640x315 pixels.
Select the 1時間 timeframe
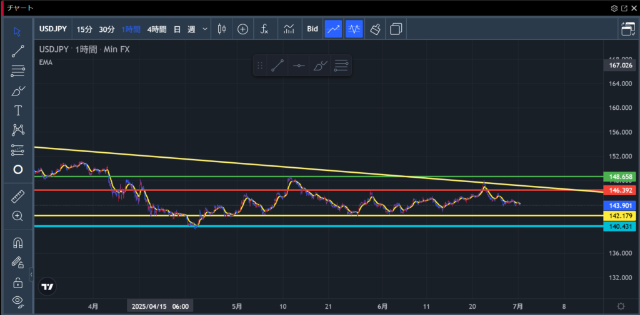[131, 29]
